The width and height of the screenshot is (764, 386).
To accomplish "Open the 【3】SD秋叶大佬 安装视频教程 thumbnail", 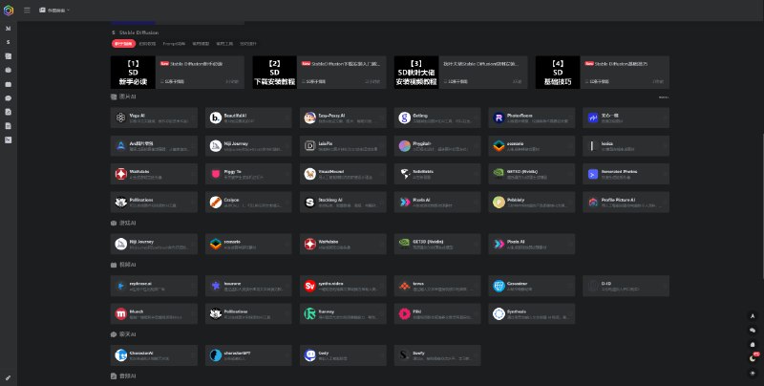I will point(416,73).
